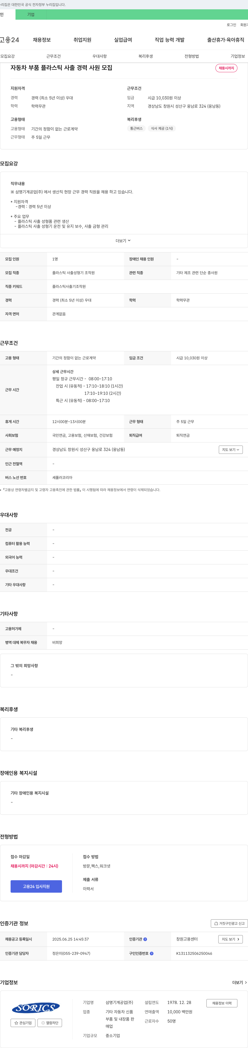Click 플라스틱 사출성형기 조작원 job type cell
The width and height of the screenshot is (248, 1048).
[x=73, y=273]
